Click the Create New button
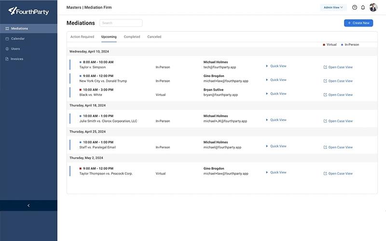Viewport: 386px width, 241px height. pyautogui.click(x=358, y=23)
